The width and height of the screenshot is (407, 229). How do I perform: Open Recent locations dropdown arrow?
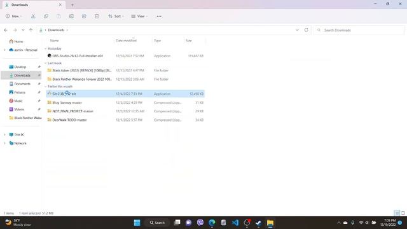[x=23, y=30]
